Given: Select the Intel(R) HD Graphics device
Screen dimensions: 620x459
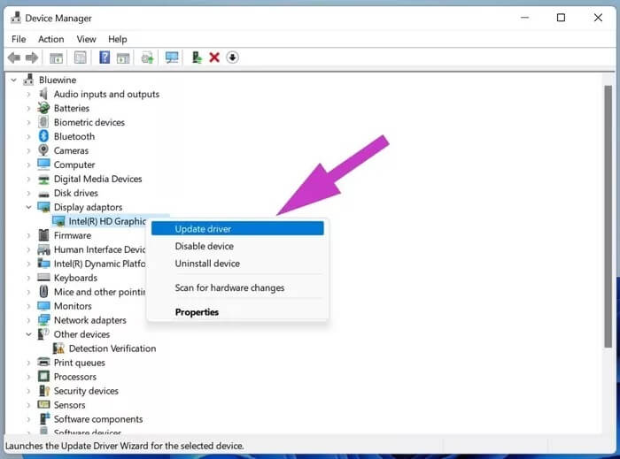Looking at the screenshot, I should pyautogui.click(x=107, y=221).
